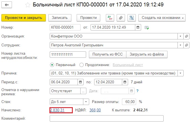Screen dimensions: 190x123
Task: Open calendar for period end date
Action: click(125, 82)
